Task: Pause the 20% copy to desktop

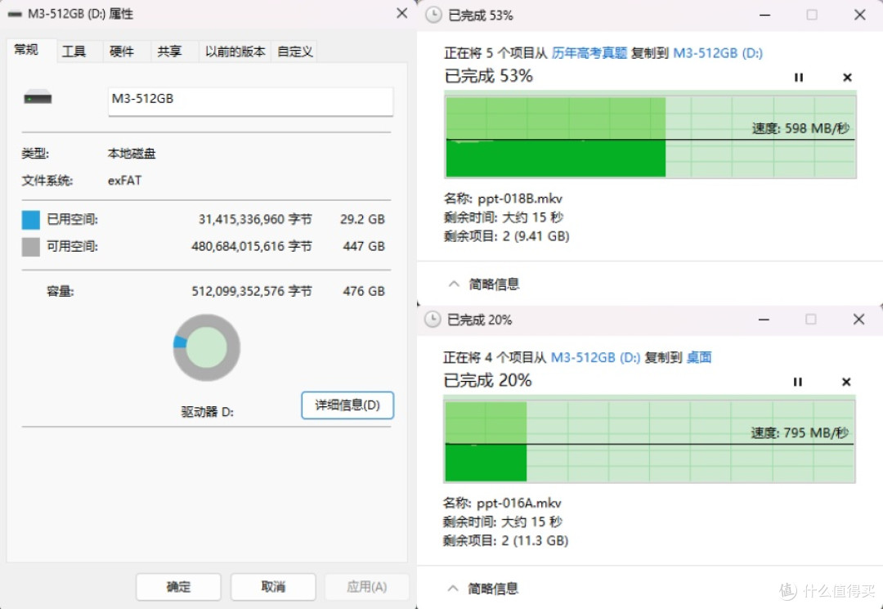Action: pyautogui.click(x=797, y=383)
